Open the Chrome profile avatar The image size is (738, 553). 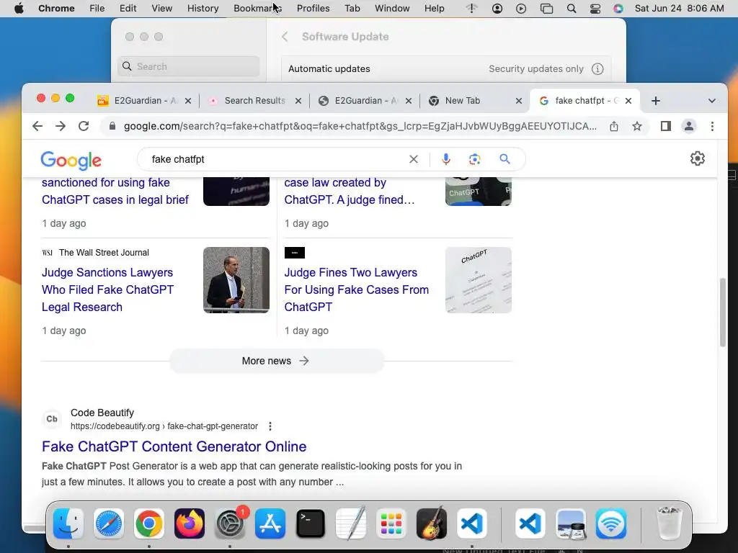(689, 126)
